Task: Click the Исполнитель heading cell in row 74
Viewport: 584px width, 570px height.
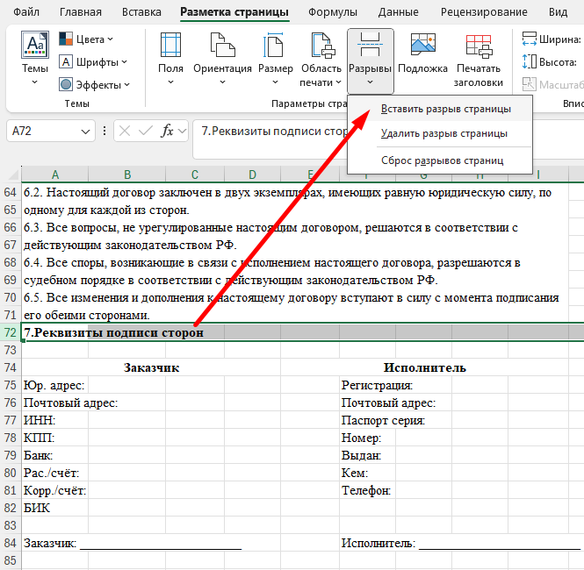Action: (424, 367)
